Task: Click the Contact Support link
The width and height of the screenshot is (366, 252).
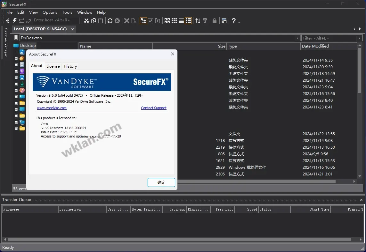Action: tap(154, 108)
